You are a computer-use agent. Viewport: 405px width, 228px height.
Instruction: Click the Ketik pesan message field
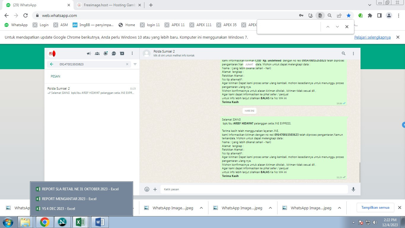tap(254, 189)
